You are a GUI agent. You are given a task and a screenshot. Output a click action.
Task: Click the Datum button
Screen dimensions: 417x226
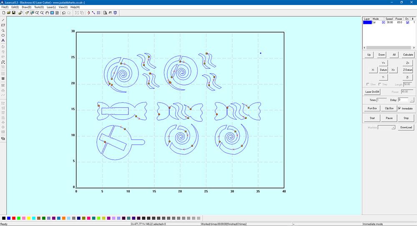[x=383, y=70]
